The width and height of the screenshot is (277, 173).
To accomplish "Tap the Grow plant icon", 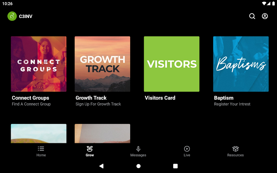I will click(90, 149).
